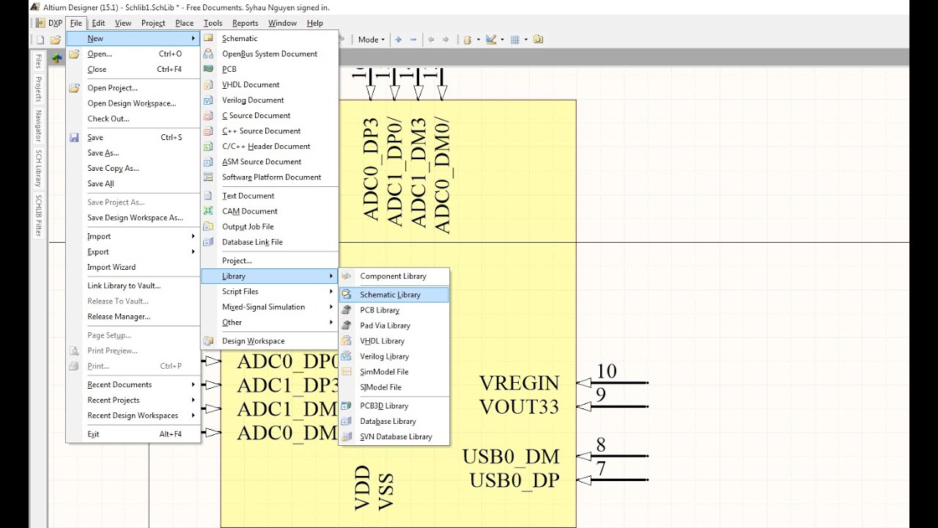Click the PCB document icon
938x528 pixels.
[208, 69]
